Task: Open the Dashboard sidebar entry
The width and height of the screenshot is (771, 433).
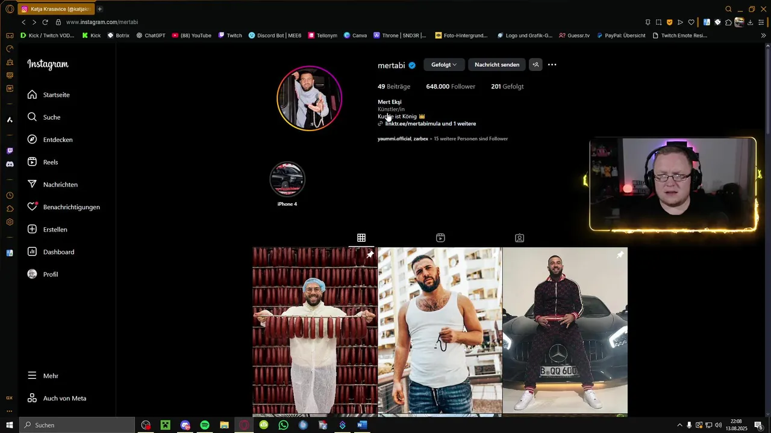Action: tap(51, 252)
